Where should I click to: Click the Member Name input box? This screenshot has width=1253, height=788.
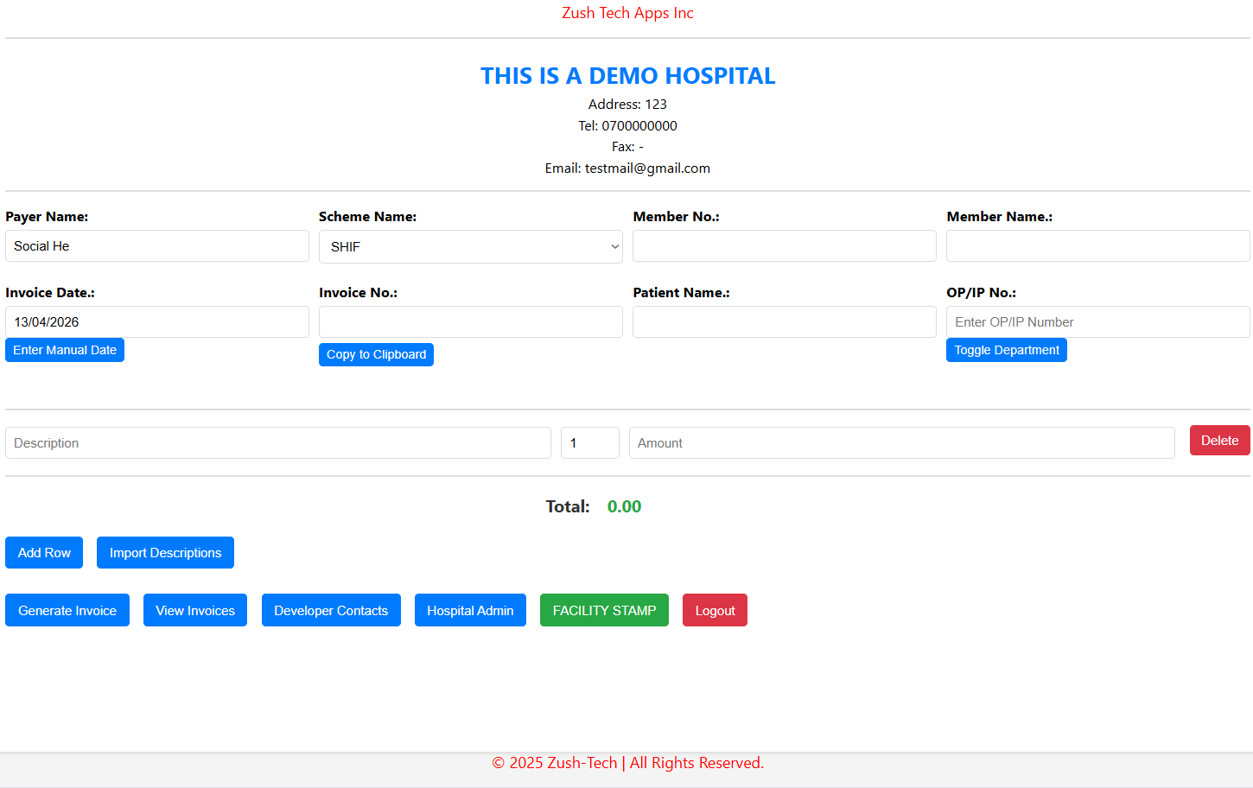click(1097, 246)
